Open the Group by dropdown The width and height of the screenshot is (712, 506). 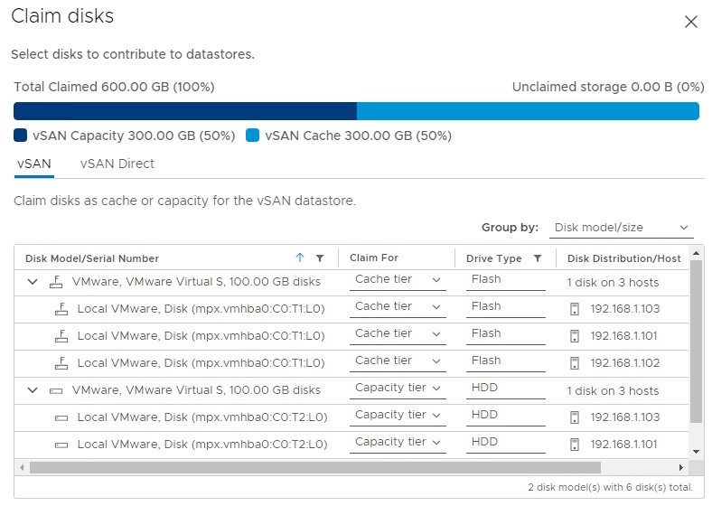[x=622, y=228]
